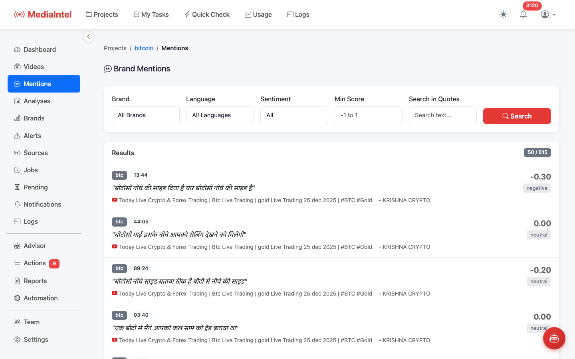This screenshot has height=359, width=575.
Task: Go to My Tasks in top menu
Action: point(151,14)
